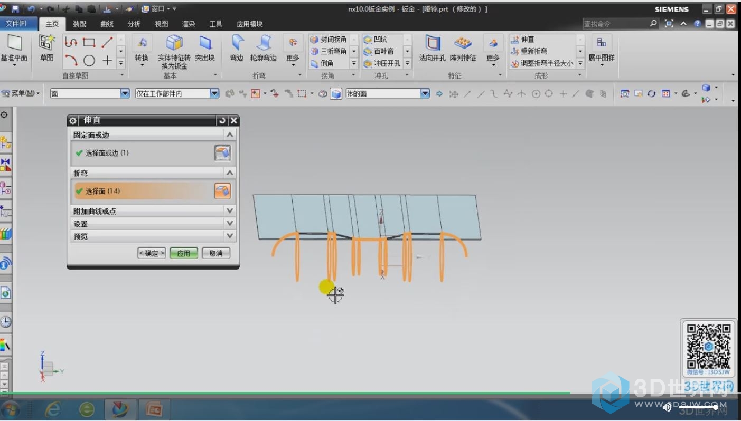Click the Flange (弯边) tool

[x=237, y=49]
